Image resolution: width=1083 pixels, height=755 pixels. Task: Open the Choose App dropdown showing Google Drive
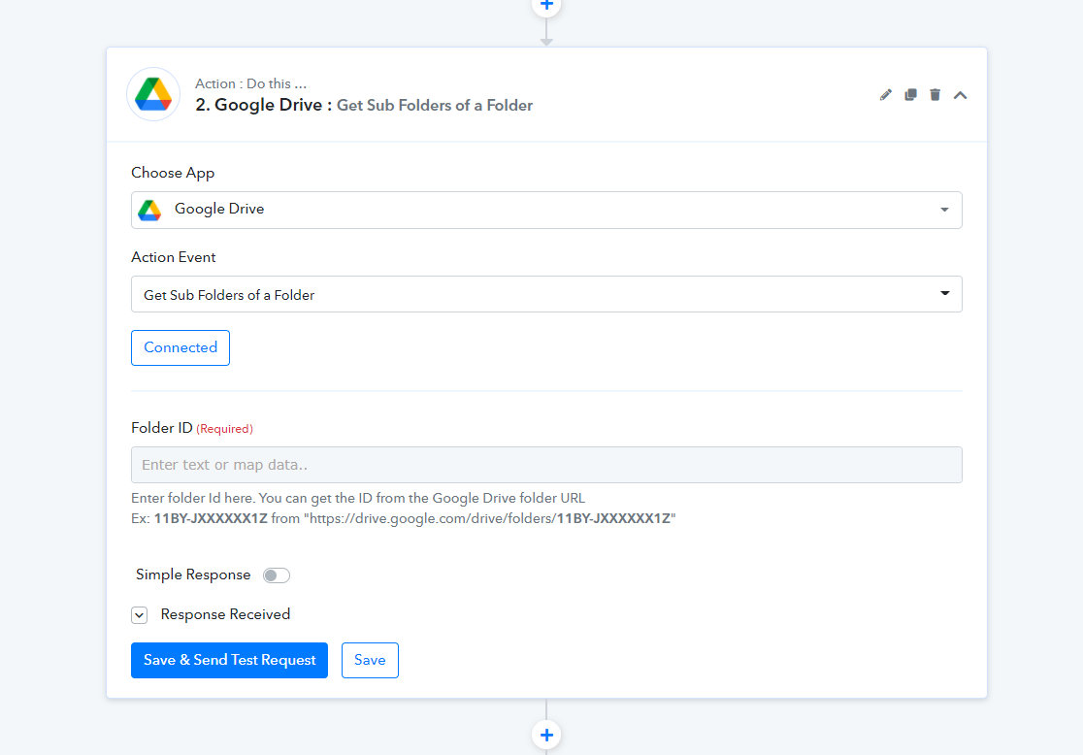click(546, 210)
